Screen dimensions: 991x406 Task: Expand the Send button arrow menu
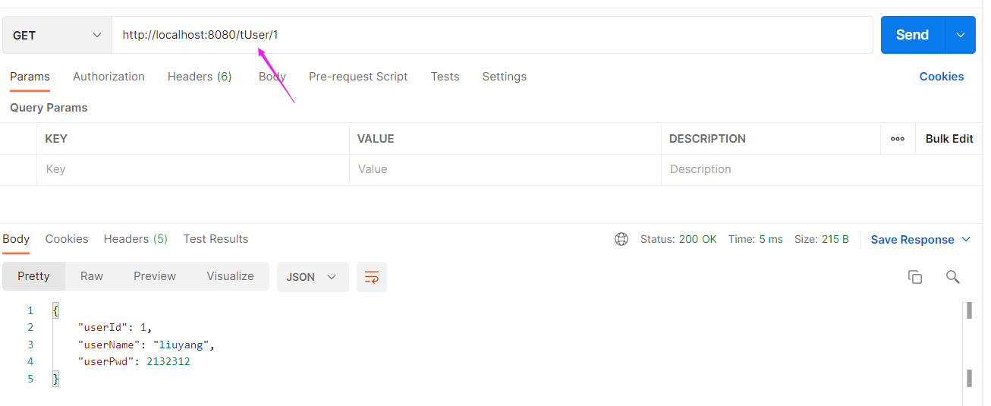[x=961, y=35]
